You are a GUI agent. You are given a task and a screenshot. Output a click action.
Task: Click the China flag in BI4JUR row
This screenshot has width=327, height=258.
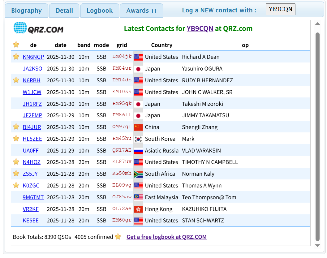tap(138, 127)
